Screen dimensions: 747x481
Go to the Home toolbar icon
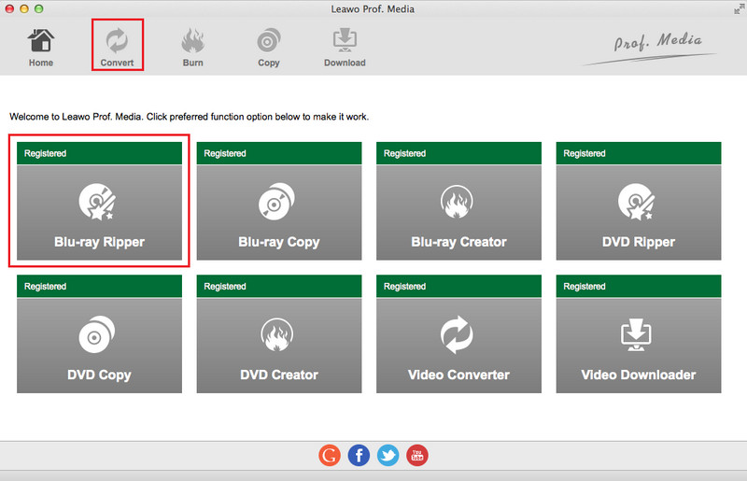coord(41,48)
